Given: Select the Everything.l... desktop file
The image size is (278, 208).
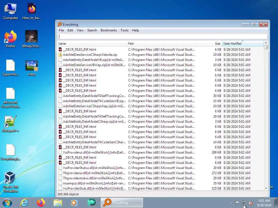Looking at the screenshot, I should tap(11, 152).
